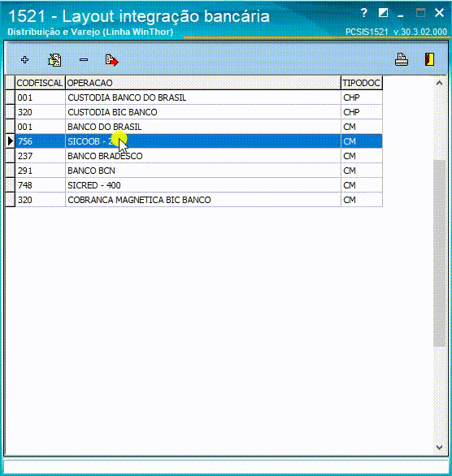The image size is (452, 476).
Task: Click the window theme toggle square icon
Action: pos(383,13)
